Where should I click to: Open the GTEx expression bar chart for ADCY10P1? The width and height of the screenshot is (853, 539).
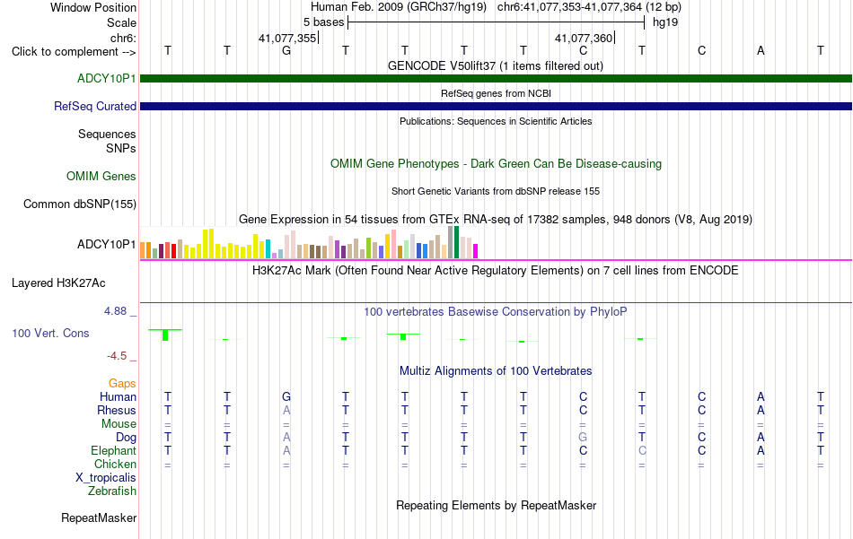coord(309,242)
